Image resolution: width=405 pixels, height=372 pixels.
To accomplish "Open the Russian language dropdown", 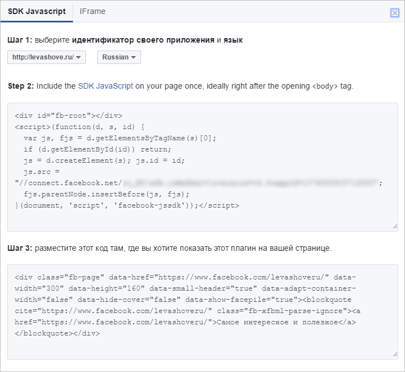I will coord(119,57).
